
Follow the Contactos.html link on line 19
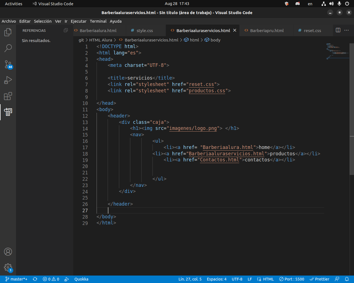tap(220, 160)
